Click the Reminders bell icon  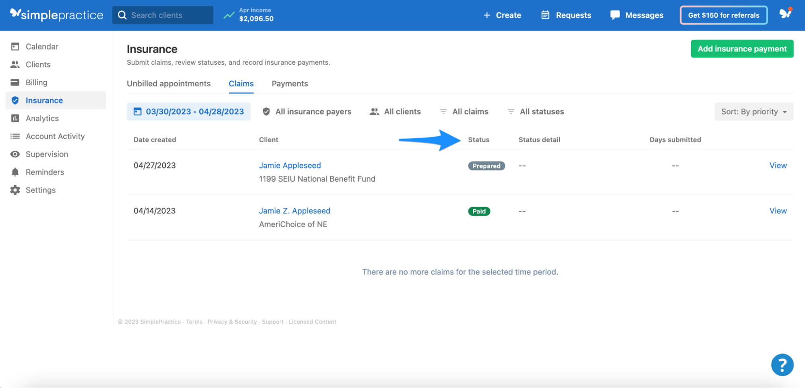coord(15,172)
